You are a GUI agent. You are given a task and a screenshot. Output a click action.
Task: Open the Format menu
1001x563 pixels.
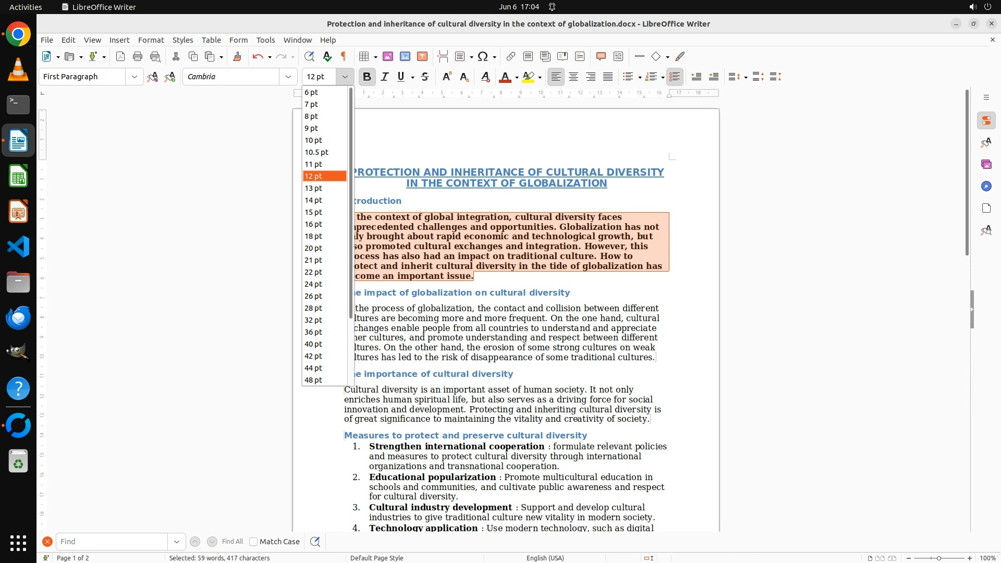(x=151, y=40)
